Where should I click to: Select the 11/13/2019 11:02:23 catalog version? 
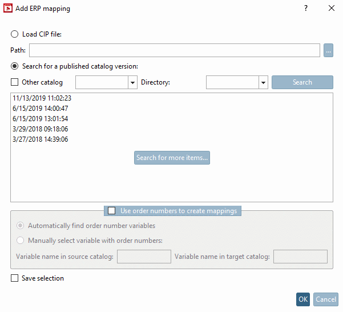pyautogui.click(x=41, y=98)
